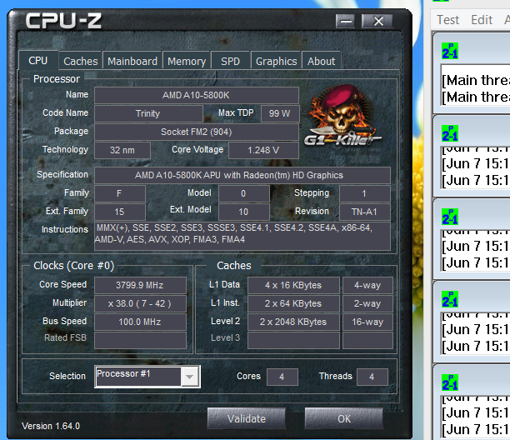Click the Specification field text
This screenshot has width=510, height=440.
pyautogui.click(x=242, y=175)
